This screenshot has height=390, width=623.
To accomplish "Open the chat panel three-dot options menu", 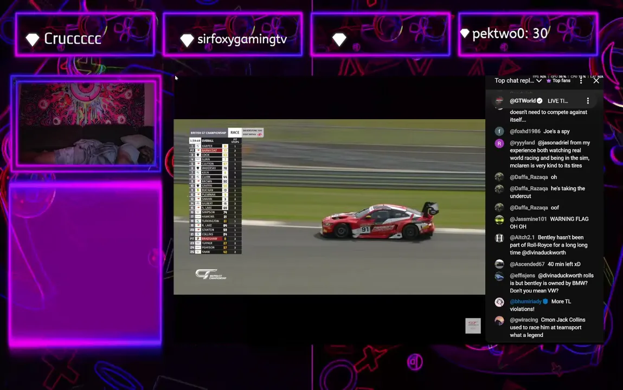I will click(581, 81).
